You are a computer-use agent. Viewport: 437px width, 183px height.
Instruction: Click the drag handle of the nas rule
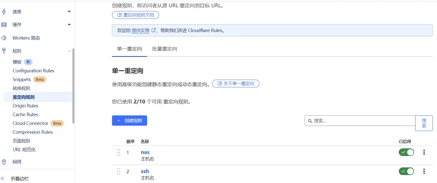(x=119, y=152)
